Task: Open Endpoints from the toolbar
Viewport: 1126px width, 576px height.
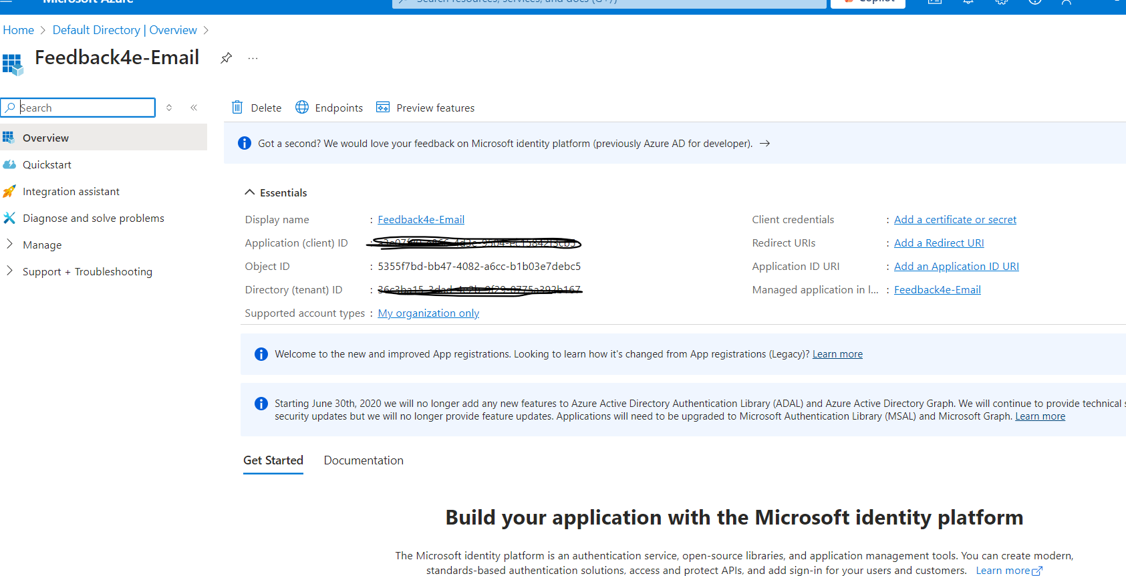Action: pyautogui.click(x=329, y=108)
